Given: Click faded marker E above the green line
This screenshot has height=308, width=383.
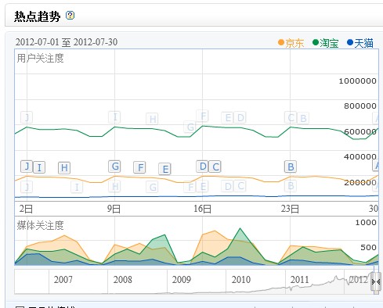Looking at the screenshot, I should click(228, 118).
